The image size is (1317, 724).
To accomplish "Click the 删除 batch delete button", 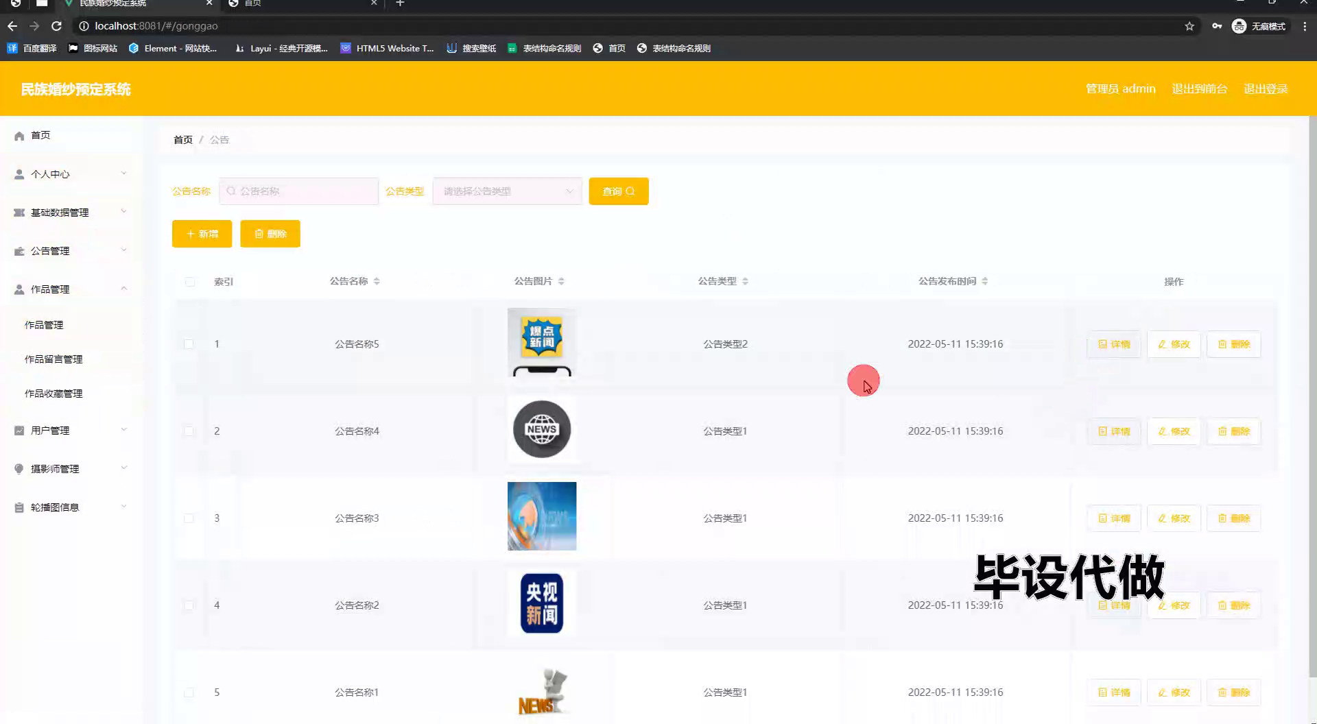I will pos(270,234).
